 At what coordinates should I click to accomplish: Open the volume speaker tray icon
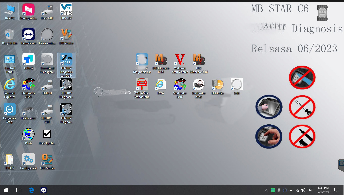[x=303, y=190]
